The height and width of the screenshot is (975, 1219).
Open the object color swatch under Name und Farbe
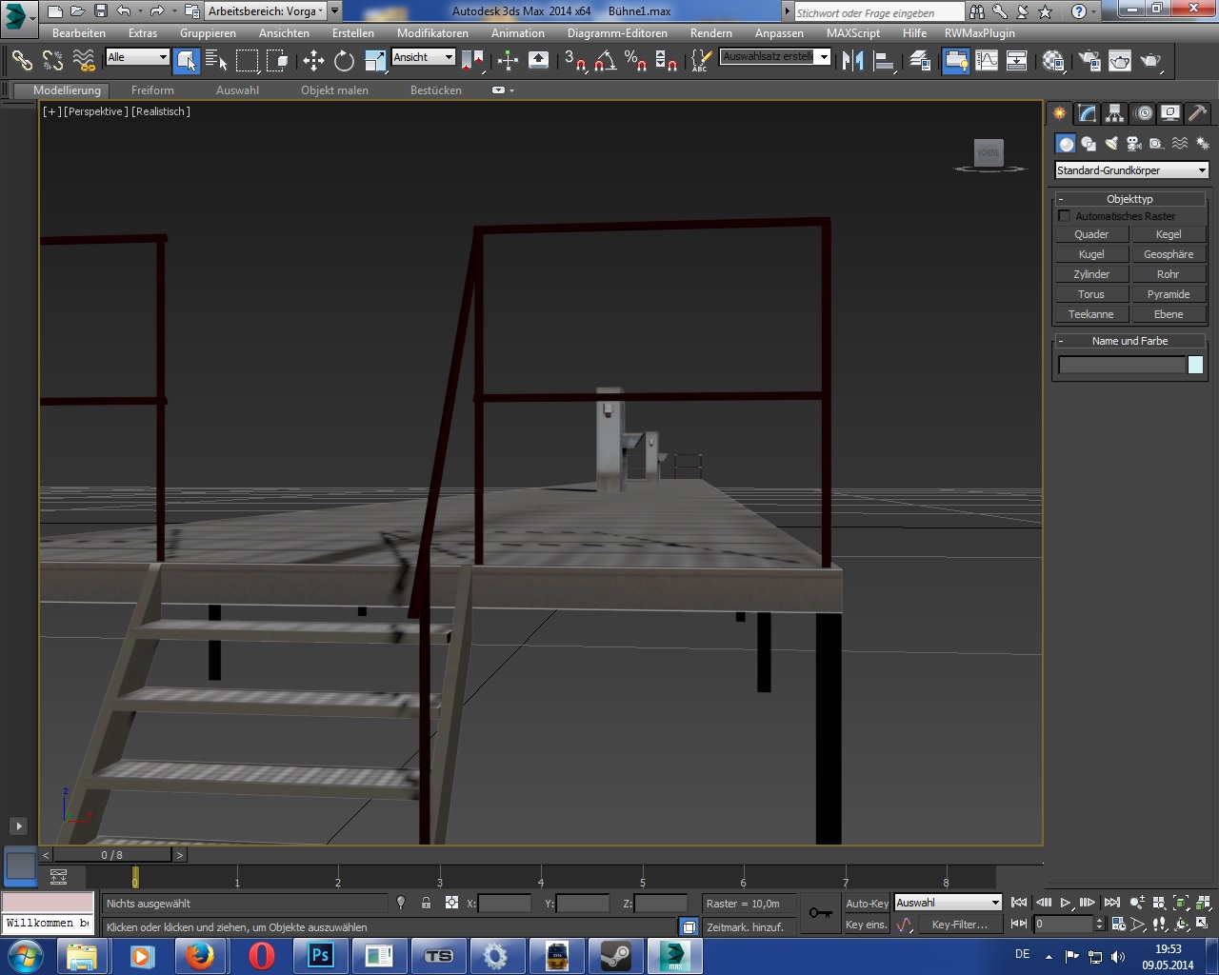pos(1195,365)
